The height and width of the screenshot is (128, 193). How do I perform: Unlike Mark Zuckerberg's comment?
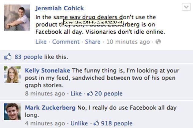pyautogui.click(x=79, y=123)
